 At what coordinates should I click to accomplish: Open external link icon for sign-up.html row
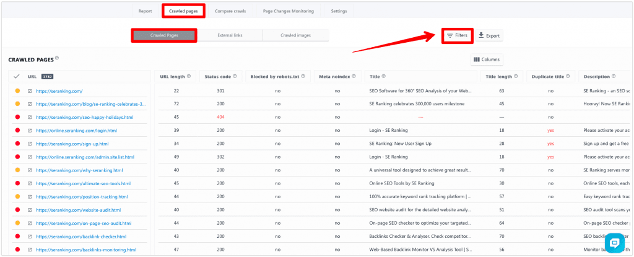pos(30,144)
